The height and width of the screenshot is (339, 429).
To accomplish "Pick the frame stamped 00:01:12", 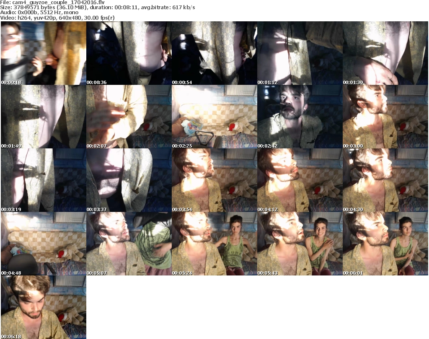I will (x=300, y=53).
